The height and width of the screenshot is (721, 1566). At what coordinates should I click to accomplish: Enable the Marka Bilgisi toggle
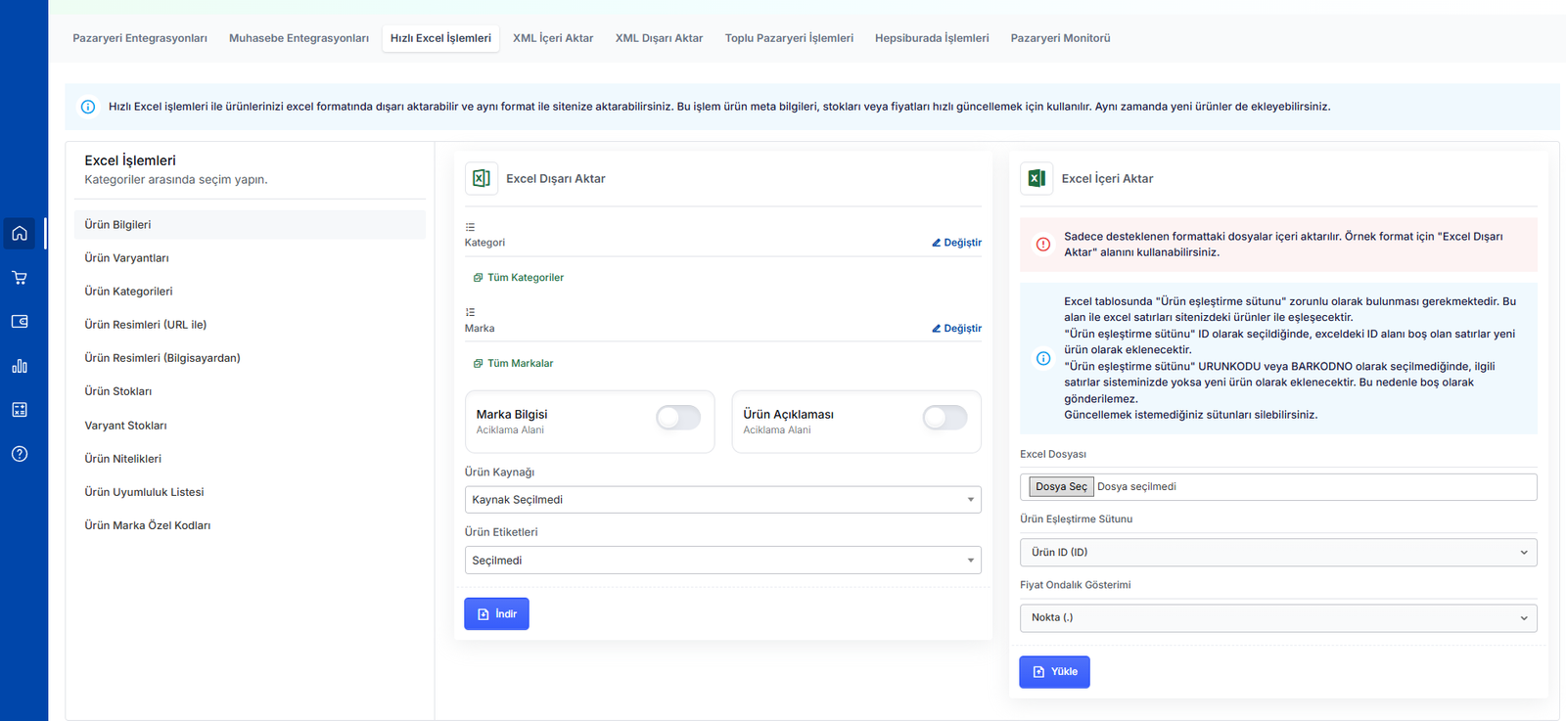click(678, 419)
